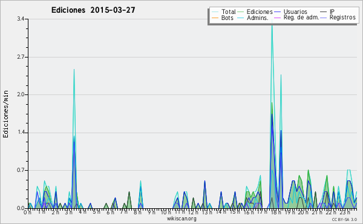
Task: Click the Ediciones/min axis title
Action: 6,114
